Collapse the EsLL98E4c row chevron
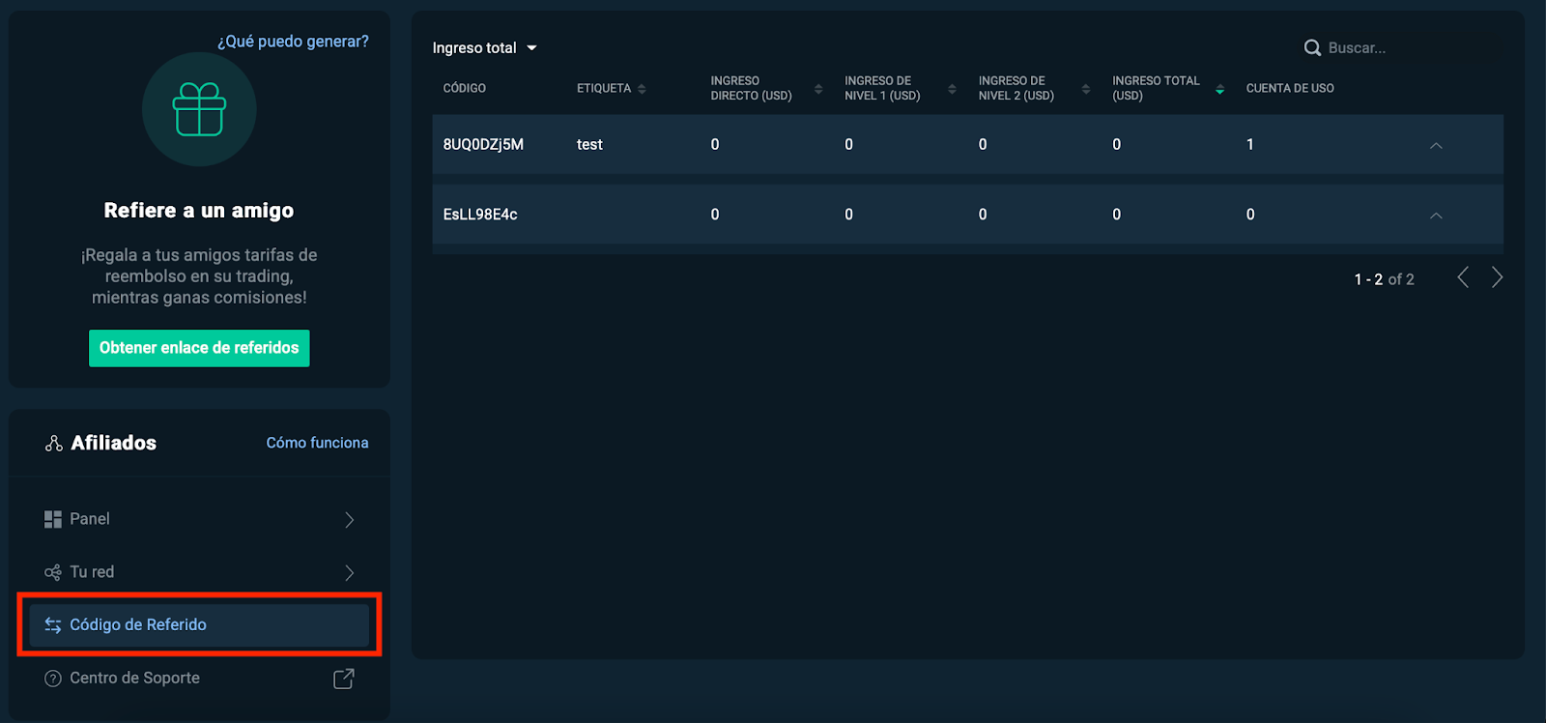Viewport: 1546px width, 723px height. pos(1436,215)
